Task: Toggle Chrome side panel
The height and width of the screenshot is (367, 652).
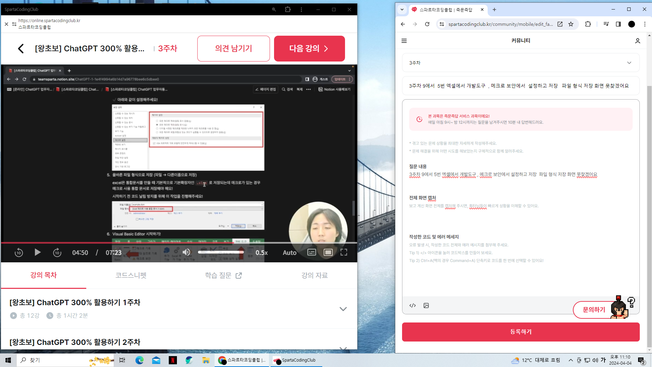Action: (618, 24)
